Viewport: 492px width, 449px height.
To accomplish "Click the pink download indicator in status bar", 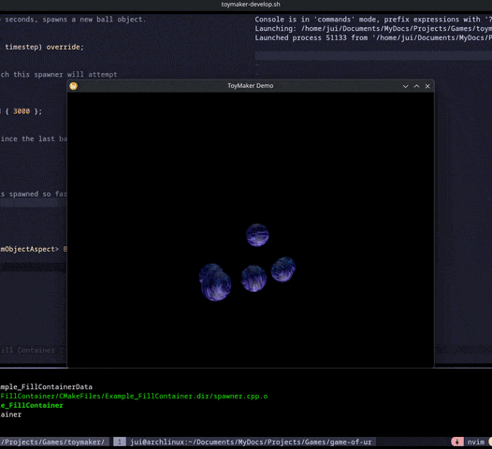I will click(x=457, y=442).
